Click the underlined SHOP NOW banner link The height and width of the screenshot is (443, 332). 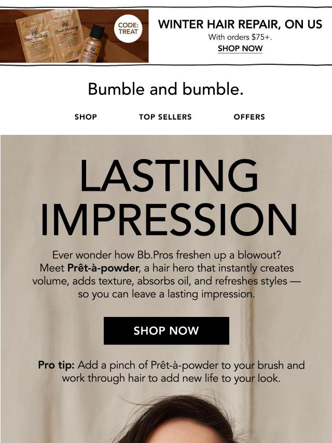click(x=240, y=49)
